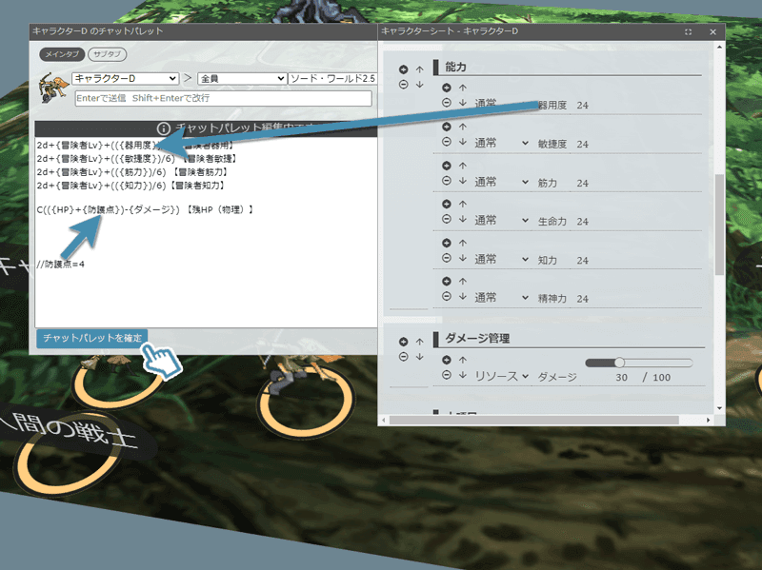Add item at 敏捷度 row plus icon
The image size is (762, 570).
point(447,127)
